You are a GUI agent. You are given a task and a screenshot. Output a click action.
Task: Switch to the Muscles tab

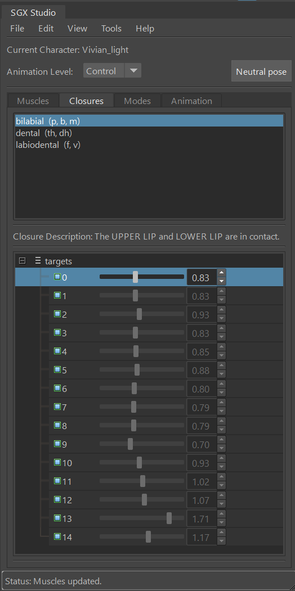point(33,101)
